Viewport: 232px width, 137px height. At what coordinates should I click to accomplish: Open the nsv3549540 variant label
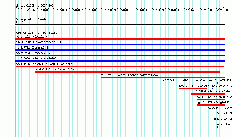(224, 80)
